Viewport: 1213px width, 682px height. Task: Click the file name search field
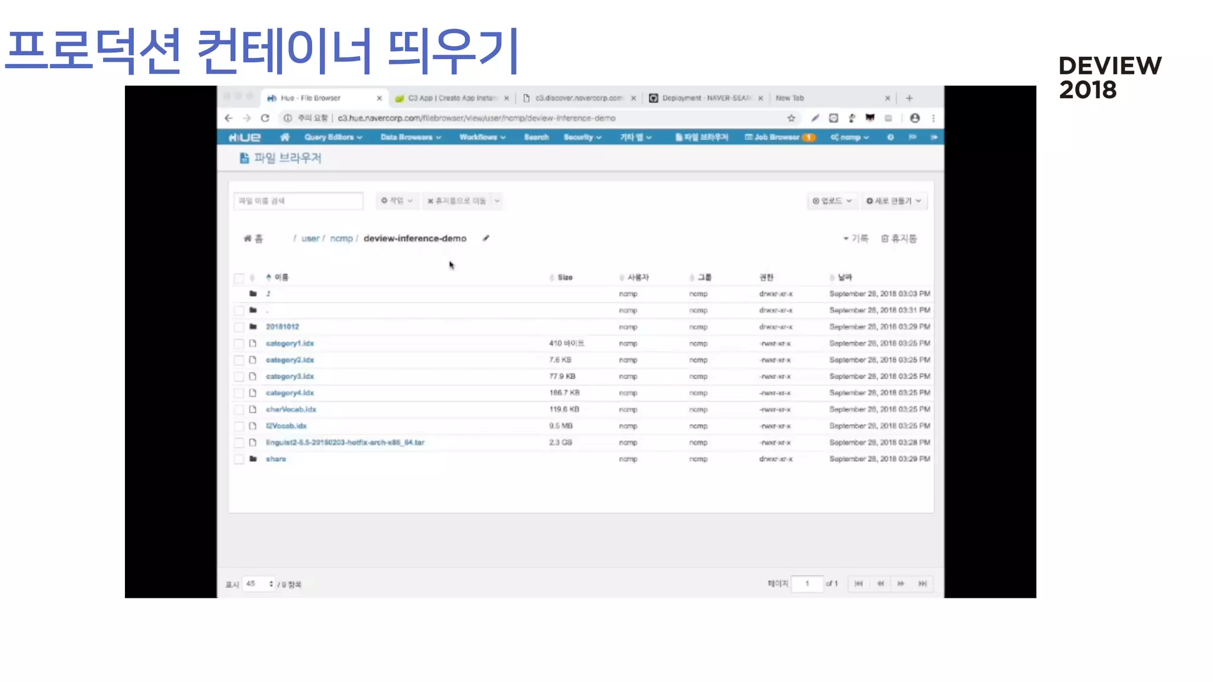(299, 201)
